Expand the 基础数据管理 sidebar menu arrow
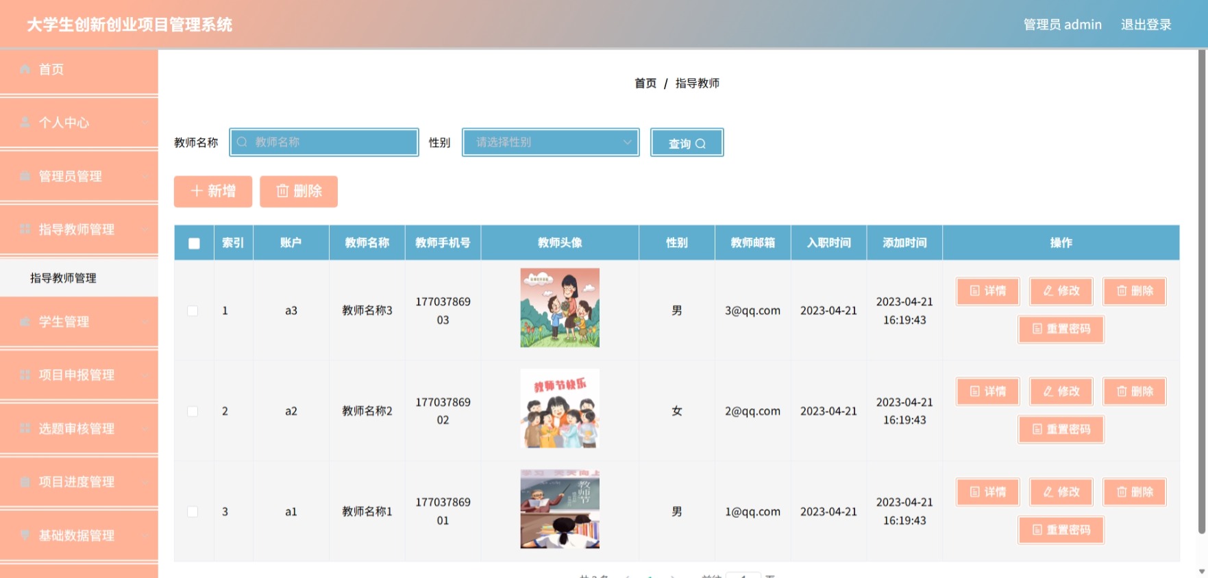The height and width of the screenshot is (578, 1208). [145, 536]
